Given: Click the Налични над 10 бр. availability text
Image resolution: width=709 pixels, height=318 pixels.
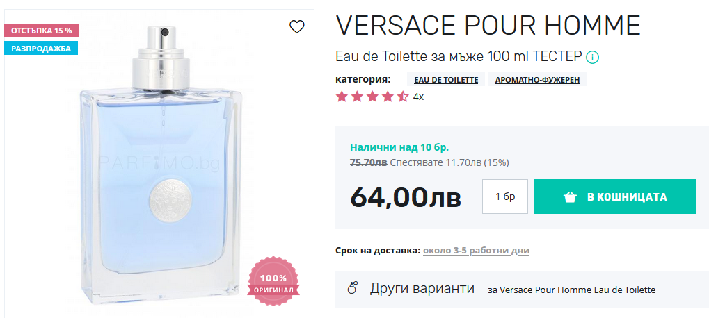Looking at the screenshot, I should click(399, 147).
